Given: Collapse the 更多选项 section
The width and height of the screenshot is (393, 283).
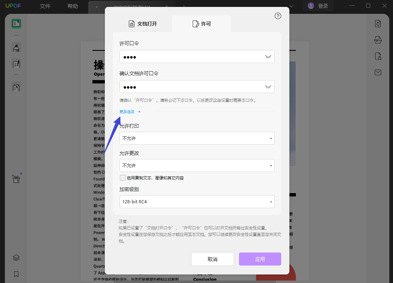Looking at the screenshot, I should click(x=130, y=112).
